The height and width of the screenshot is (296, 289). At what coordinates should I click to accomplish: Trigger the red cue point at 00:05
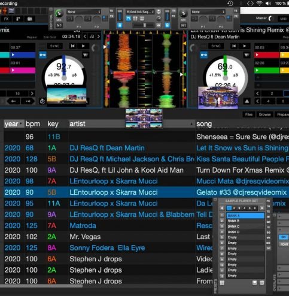267,55
